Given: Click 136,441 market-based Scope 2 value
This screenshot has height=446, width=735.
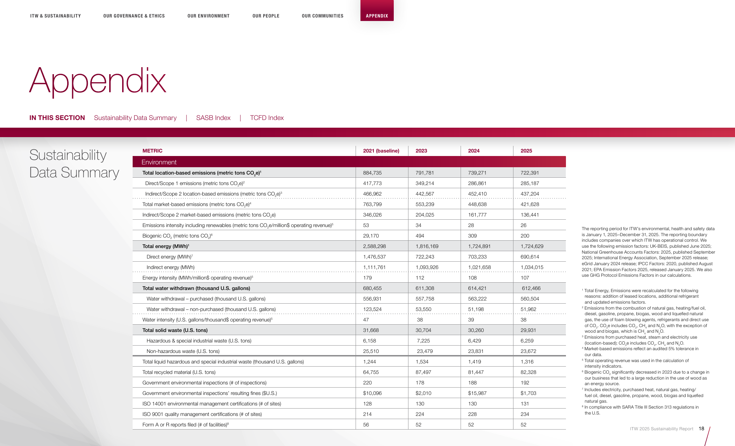Looking at the screenshot, I should click(x=530, y=215).
